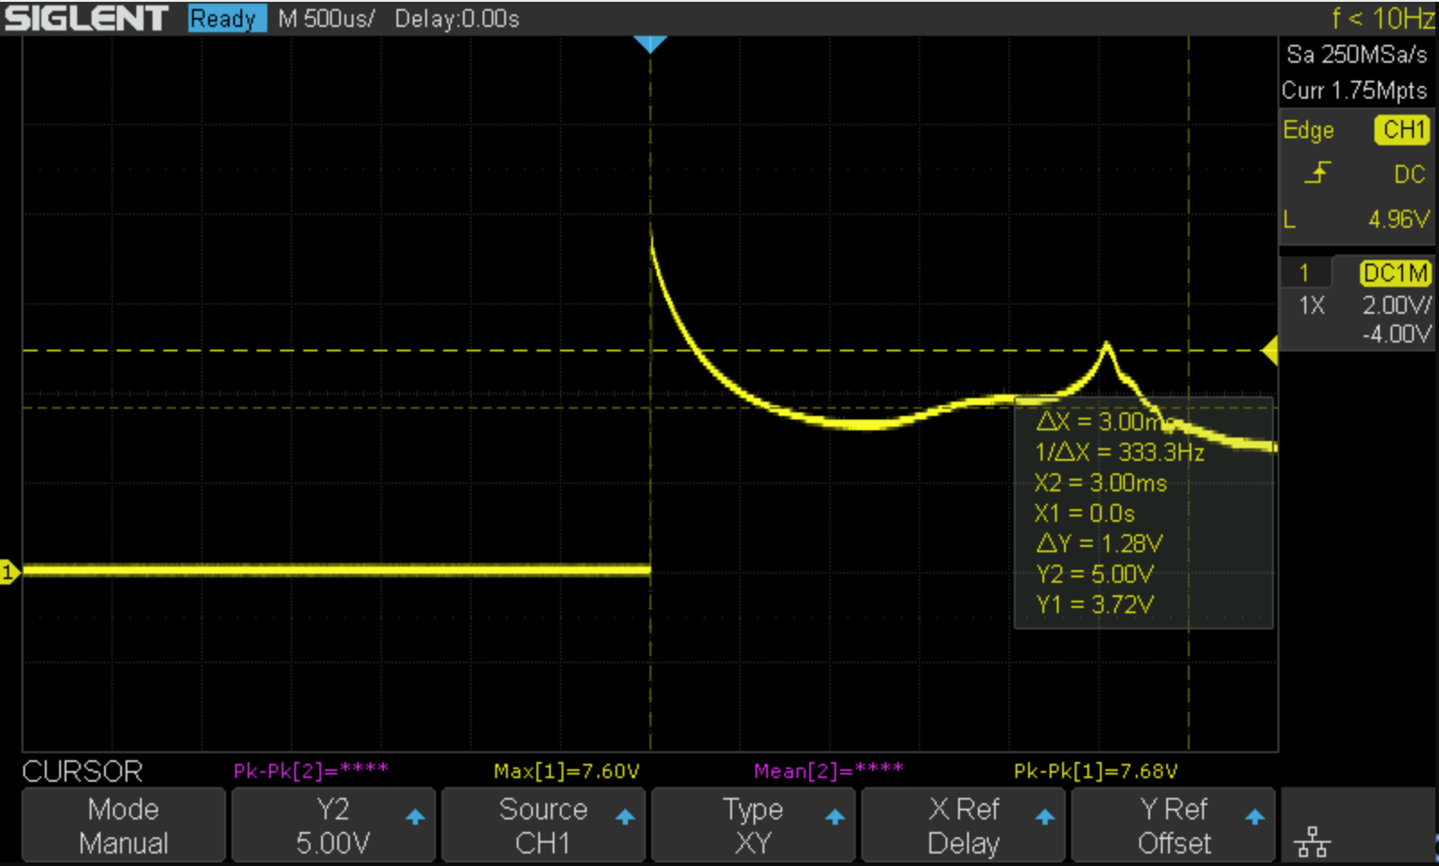
Task: Click the arrow on the Type softkey
Action: pos(835,817)
